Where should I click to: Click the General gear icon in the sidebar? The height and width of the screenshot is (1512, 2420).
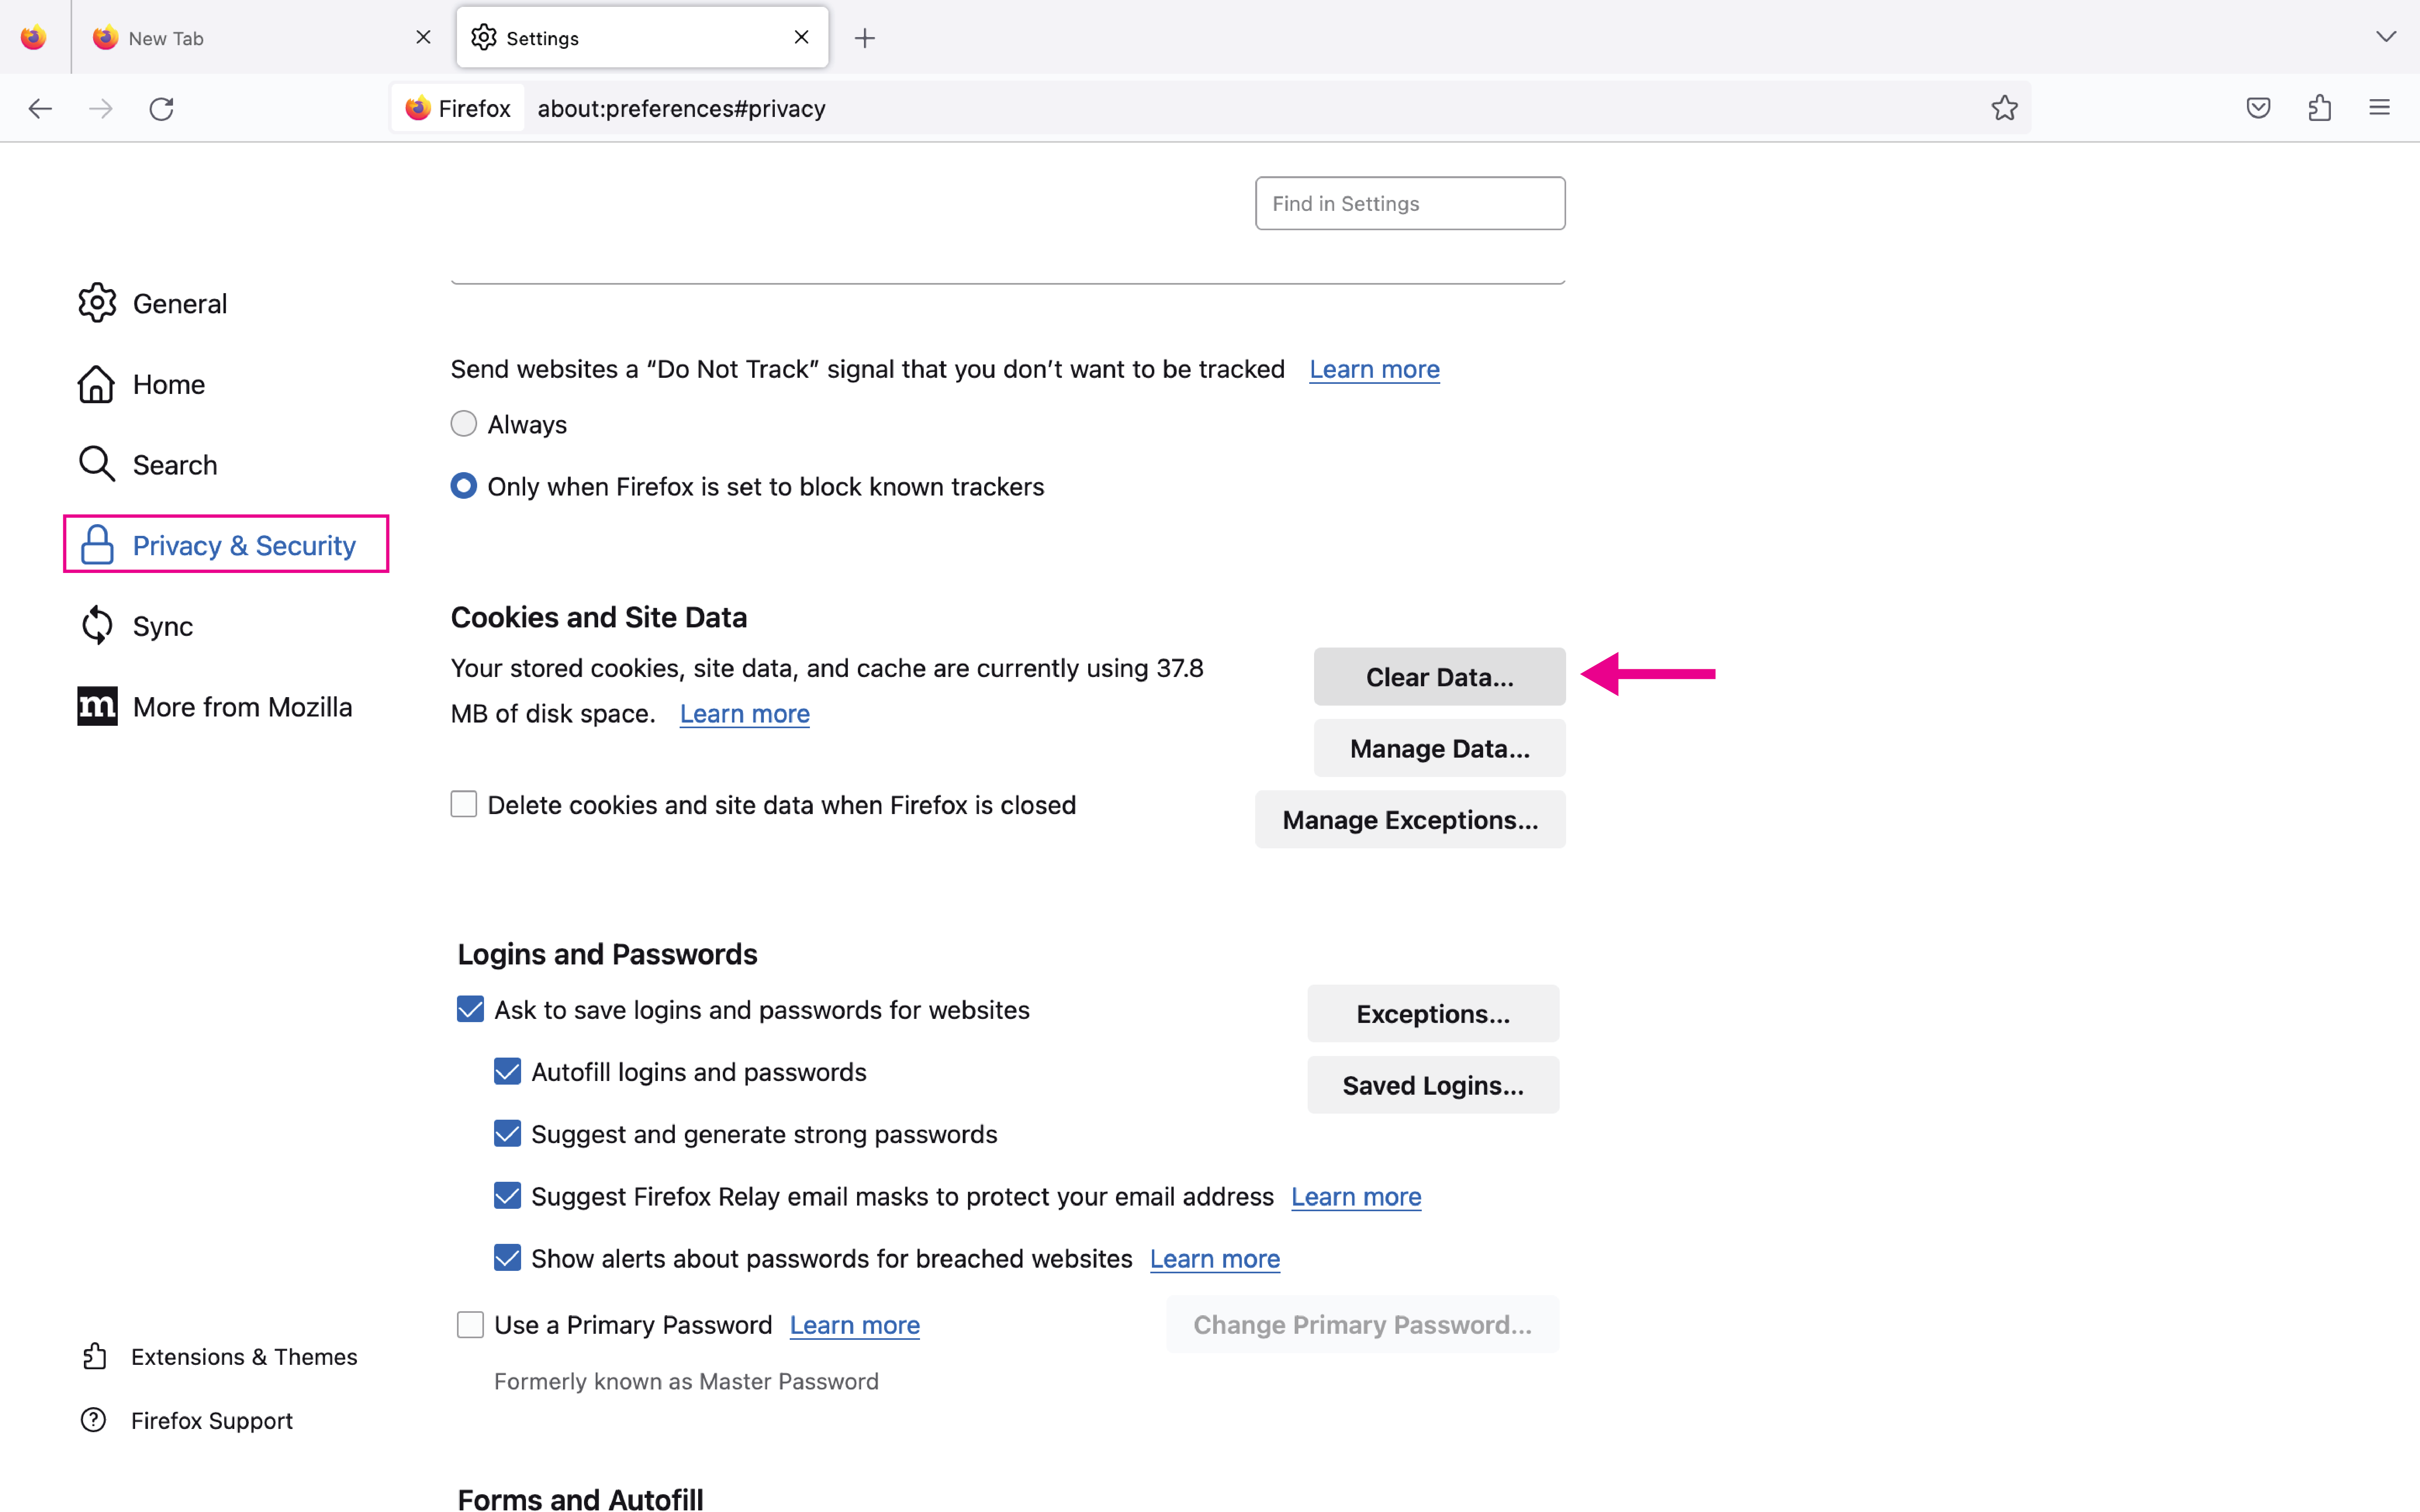click(97, 303)
